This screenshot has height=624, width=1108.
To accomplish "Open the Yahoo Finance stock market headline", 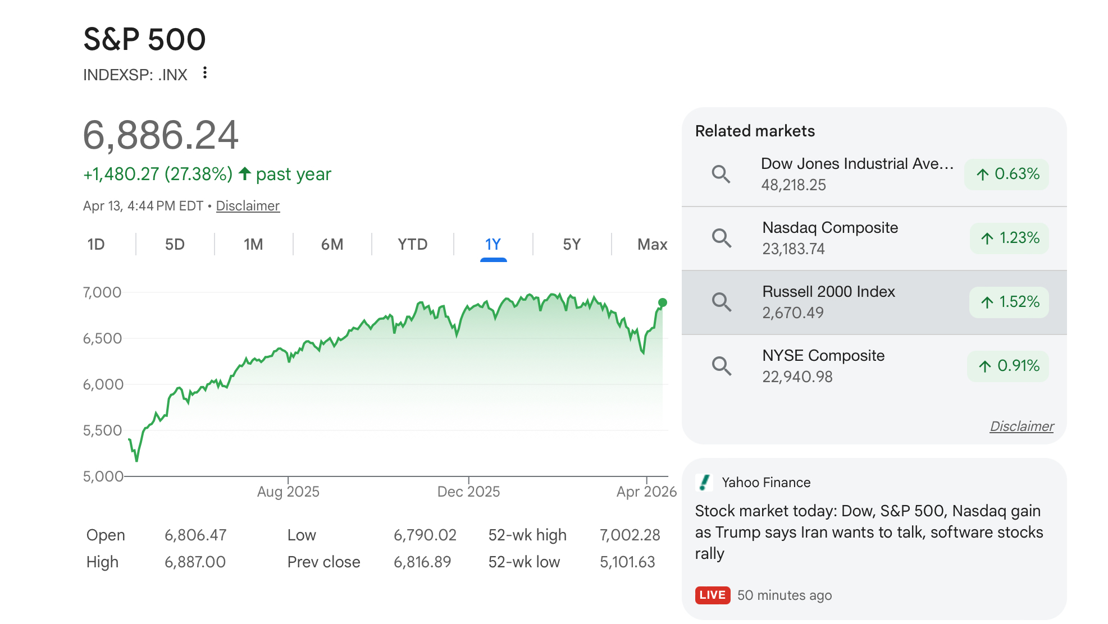I will [869, 532].
